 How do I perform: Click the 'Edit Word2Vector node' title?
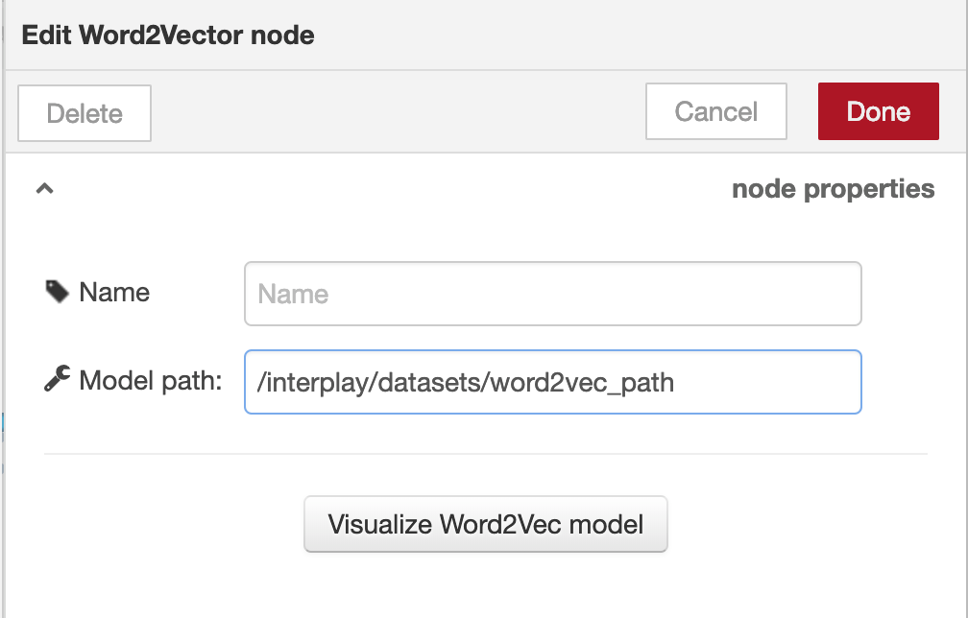[168, 36]
